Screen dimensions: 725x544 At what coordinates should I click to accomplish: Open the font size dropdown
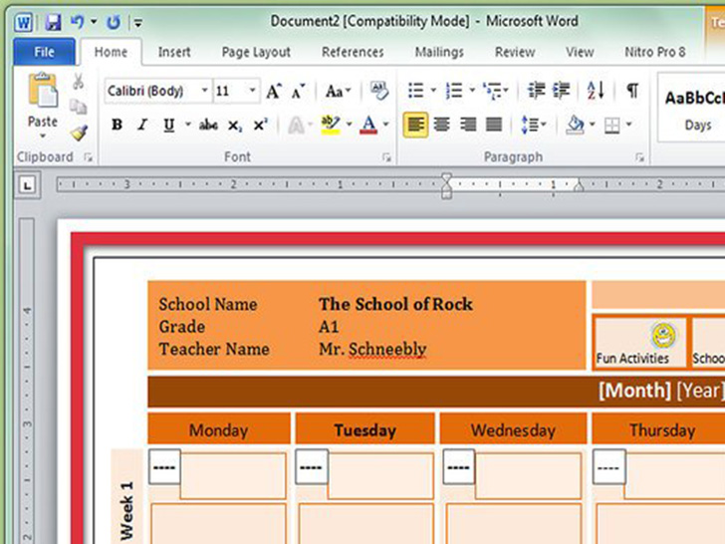[x=253, y=91]
